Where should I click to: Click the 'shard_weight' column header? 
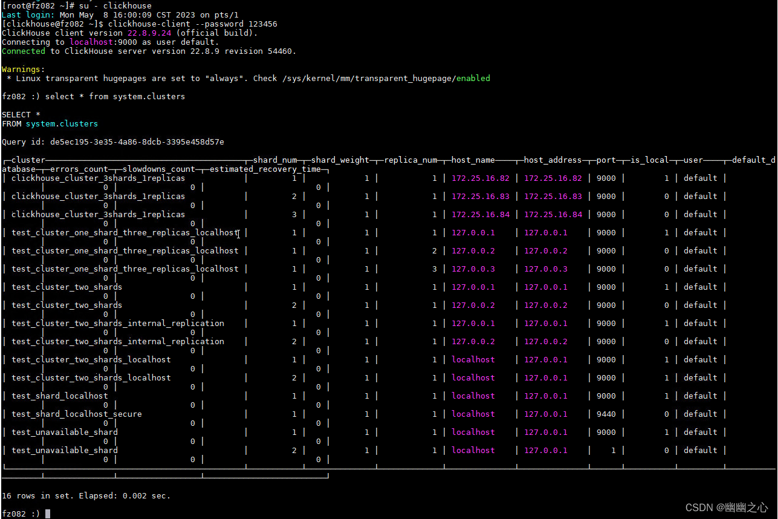point(340,160)
